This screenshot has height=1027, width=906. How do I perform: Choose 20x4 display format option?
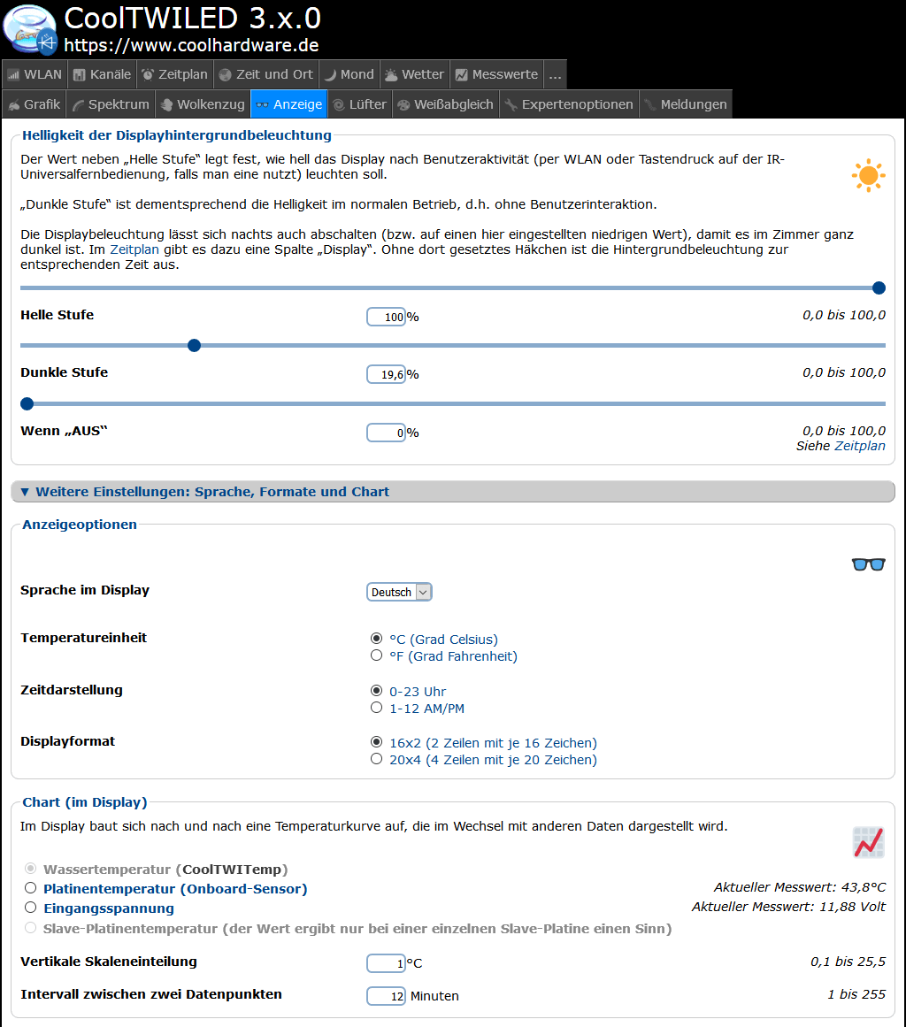click(377, 760)
